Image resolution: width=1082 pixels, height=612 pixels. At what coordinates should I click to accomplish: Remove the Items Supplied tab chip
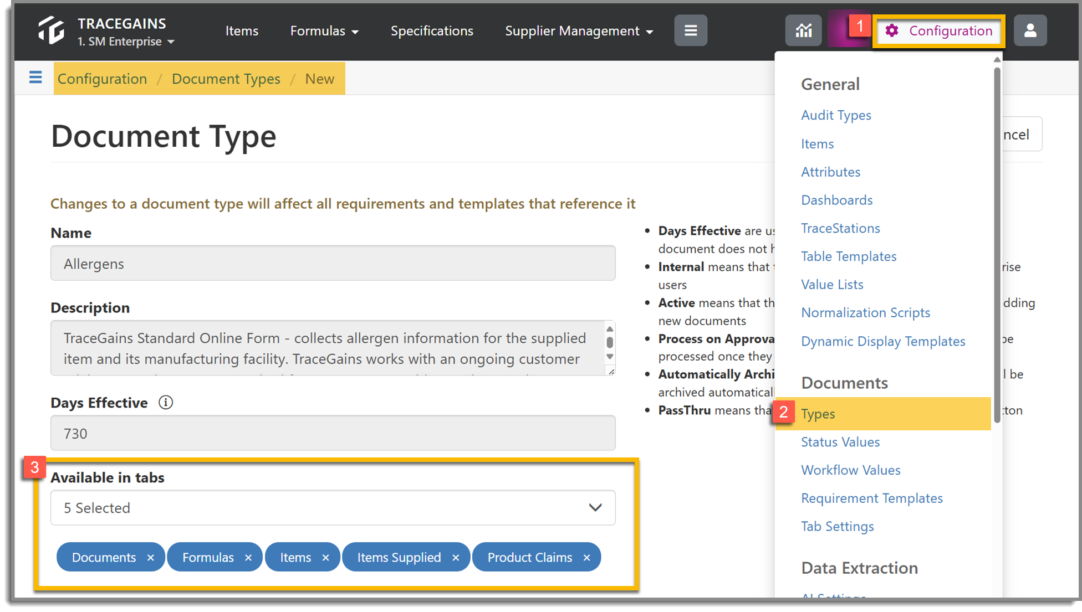pyautogui.click(x=456, y=558)
